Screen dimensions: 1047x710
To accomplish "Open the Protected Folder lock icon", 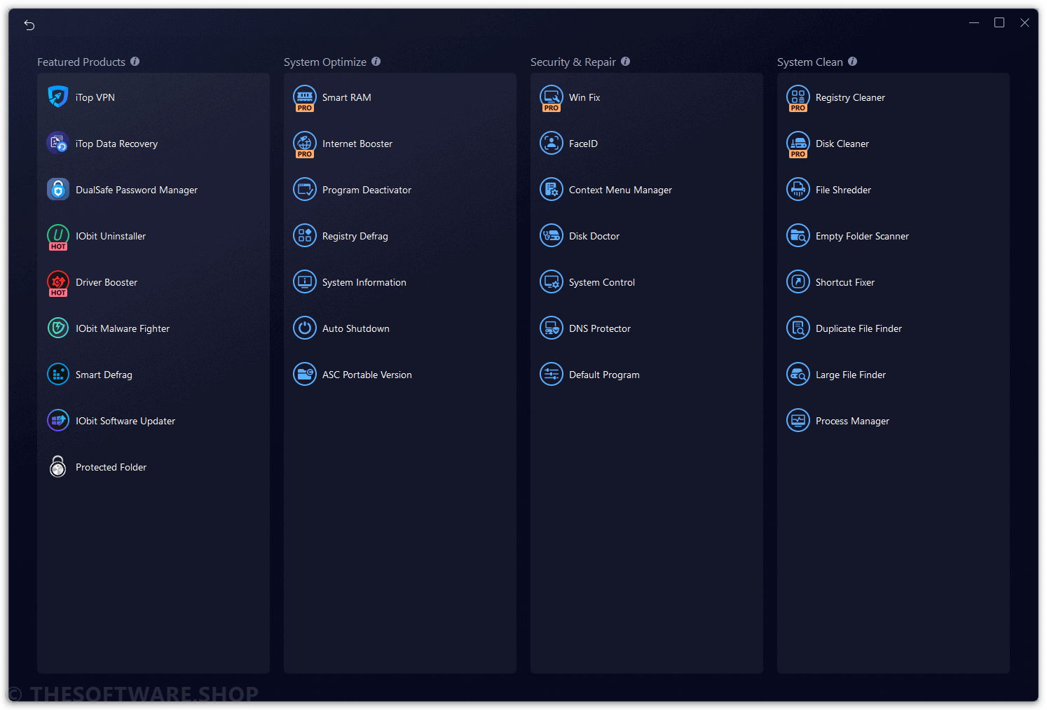I will tap(58, 466).
